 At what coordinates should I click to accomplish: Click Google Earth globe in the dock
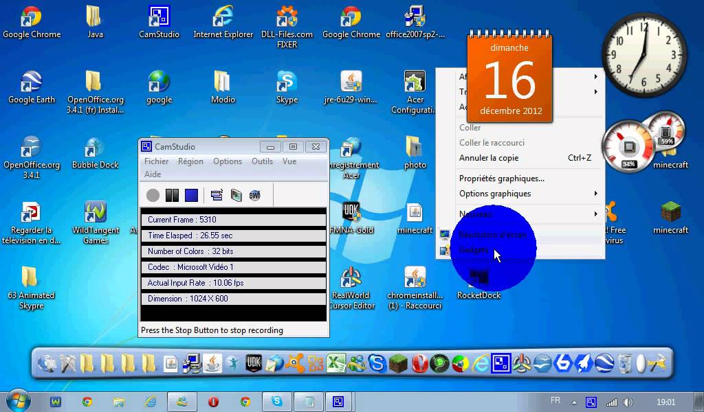coord(604,363)
